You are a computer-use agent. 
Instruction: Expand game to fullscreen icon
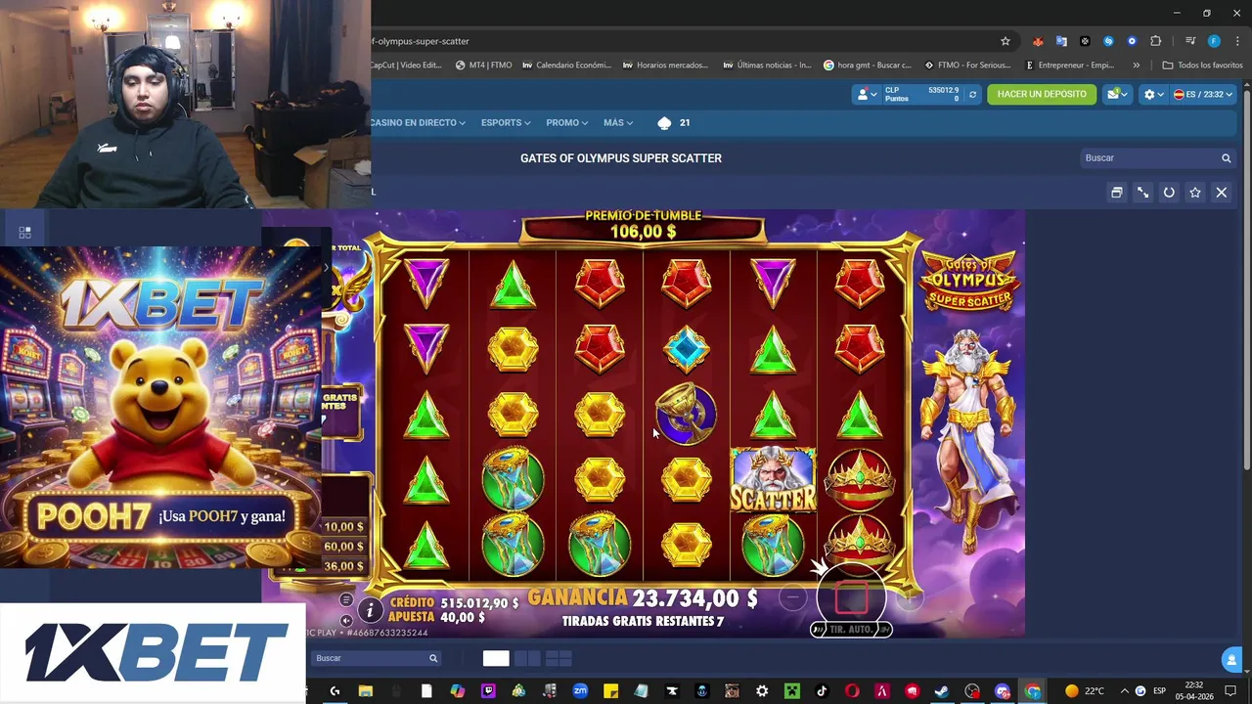[1142, 193]
